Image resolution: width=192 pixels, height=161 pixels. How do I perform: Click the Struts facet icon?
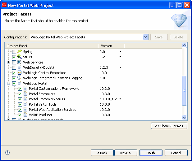(x=19, y=57)
